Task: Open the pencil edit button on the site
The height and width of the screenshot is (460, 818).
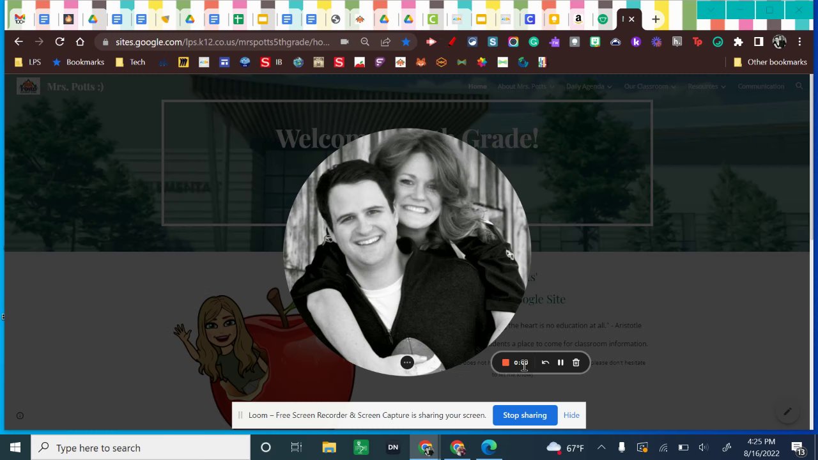Action: [x=787, y=412]
